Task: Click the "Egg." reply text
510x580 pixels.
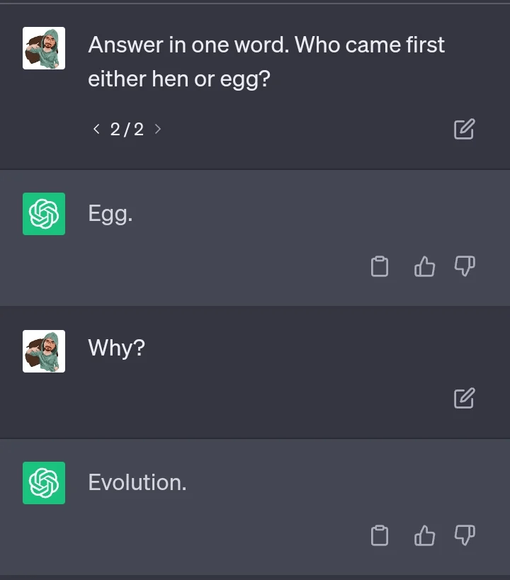Action: [x=110, y=214]
